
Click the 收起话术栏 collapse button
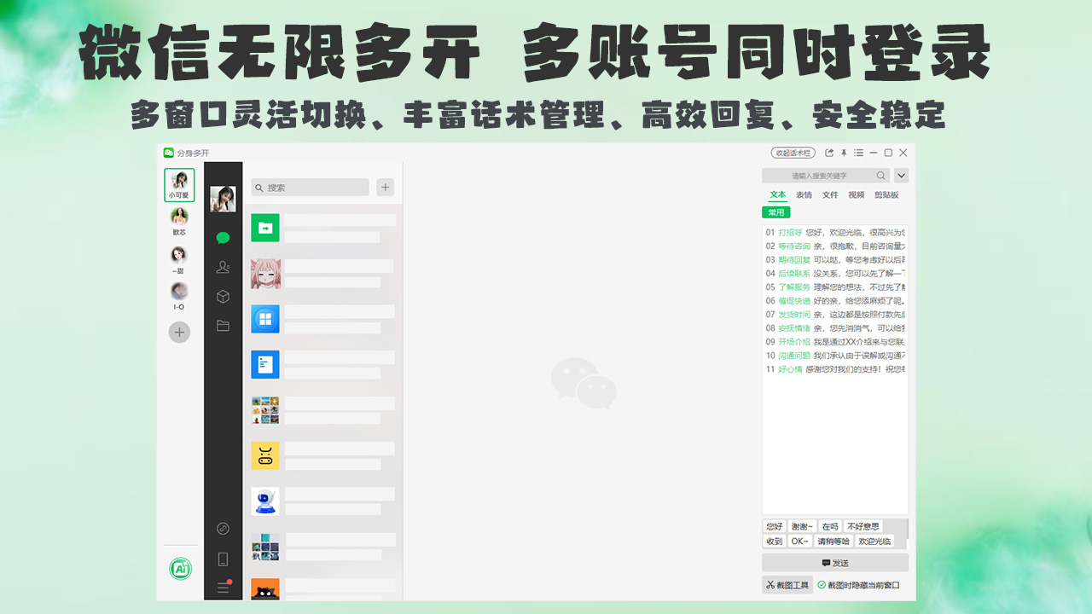(793, 152)
